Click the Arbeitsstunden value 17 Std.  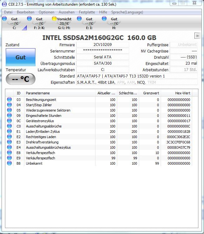[x=184, y=70]
